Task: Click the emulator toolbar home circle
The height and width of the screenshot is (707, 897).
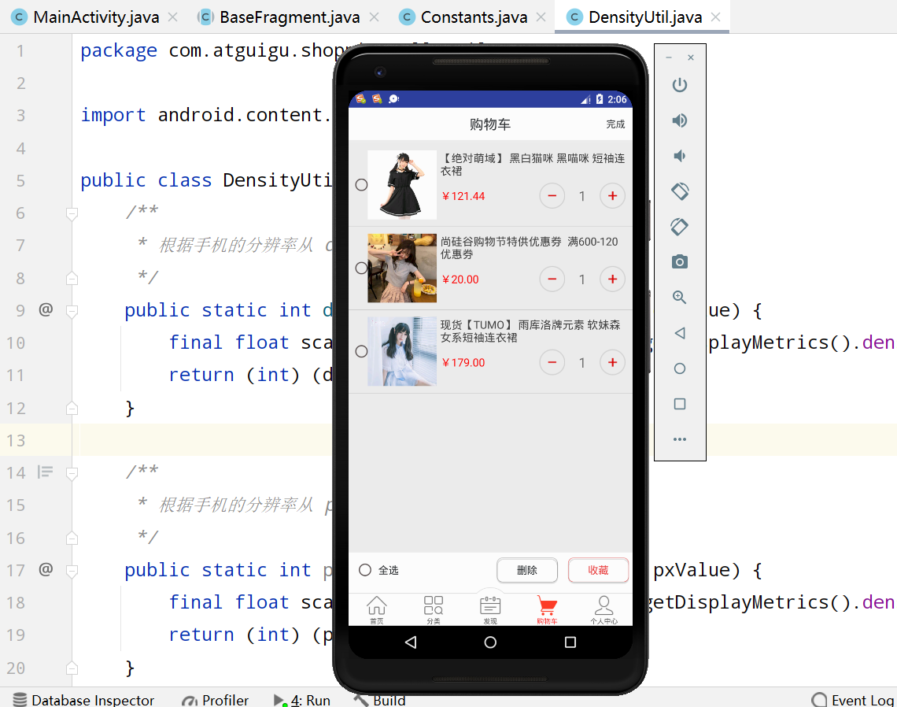Action: [680, 368]
